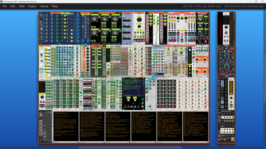Click the VCF Envelope label

click(202, 57)
